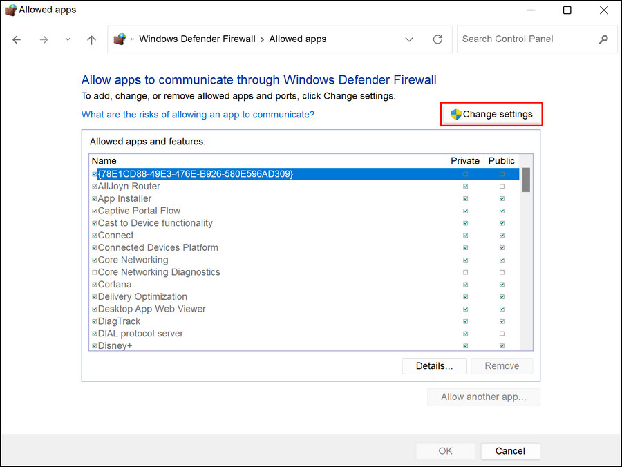
Task: Click the up one level arrow
Action: (91, 39)
